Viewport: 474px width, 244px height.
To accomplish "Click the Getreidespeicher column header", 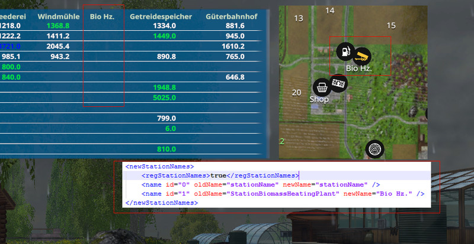I will (x=161, y=17).
